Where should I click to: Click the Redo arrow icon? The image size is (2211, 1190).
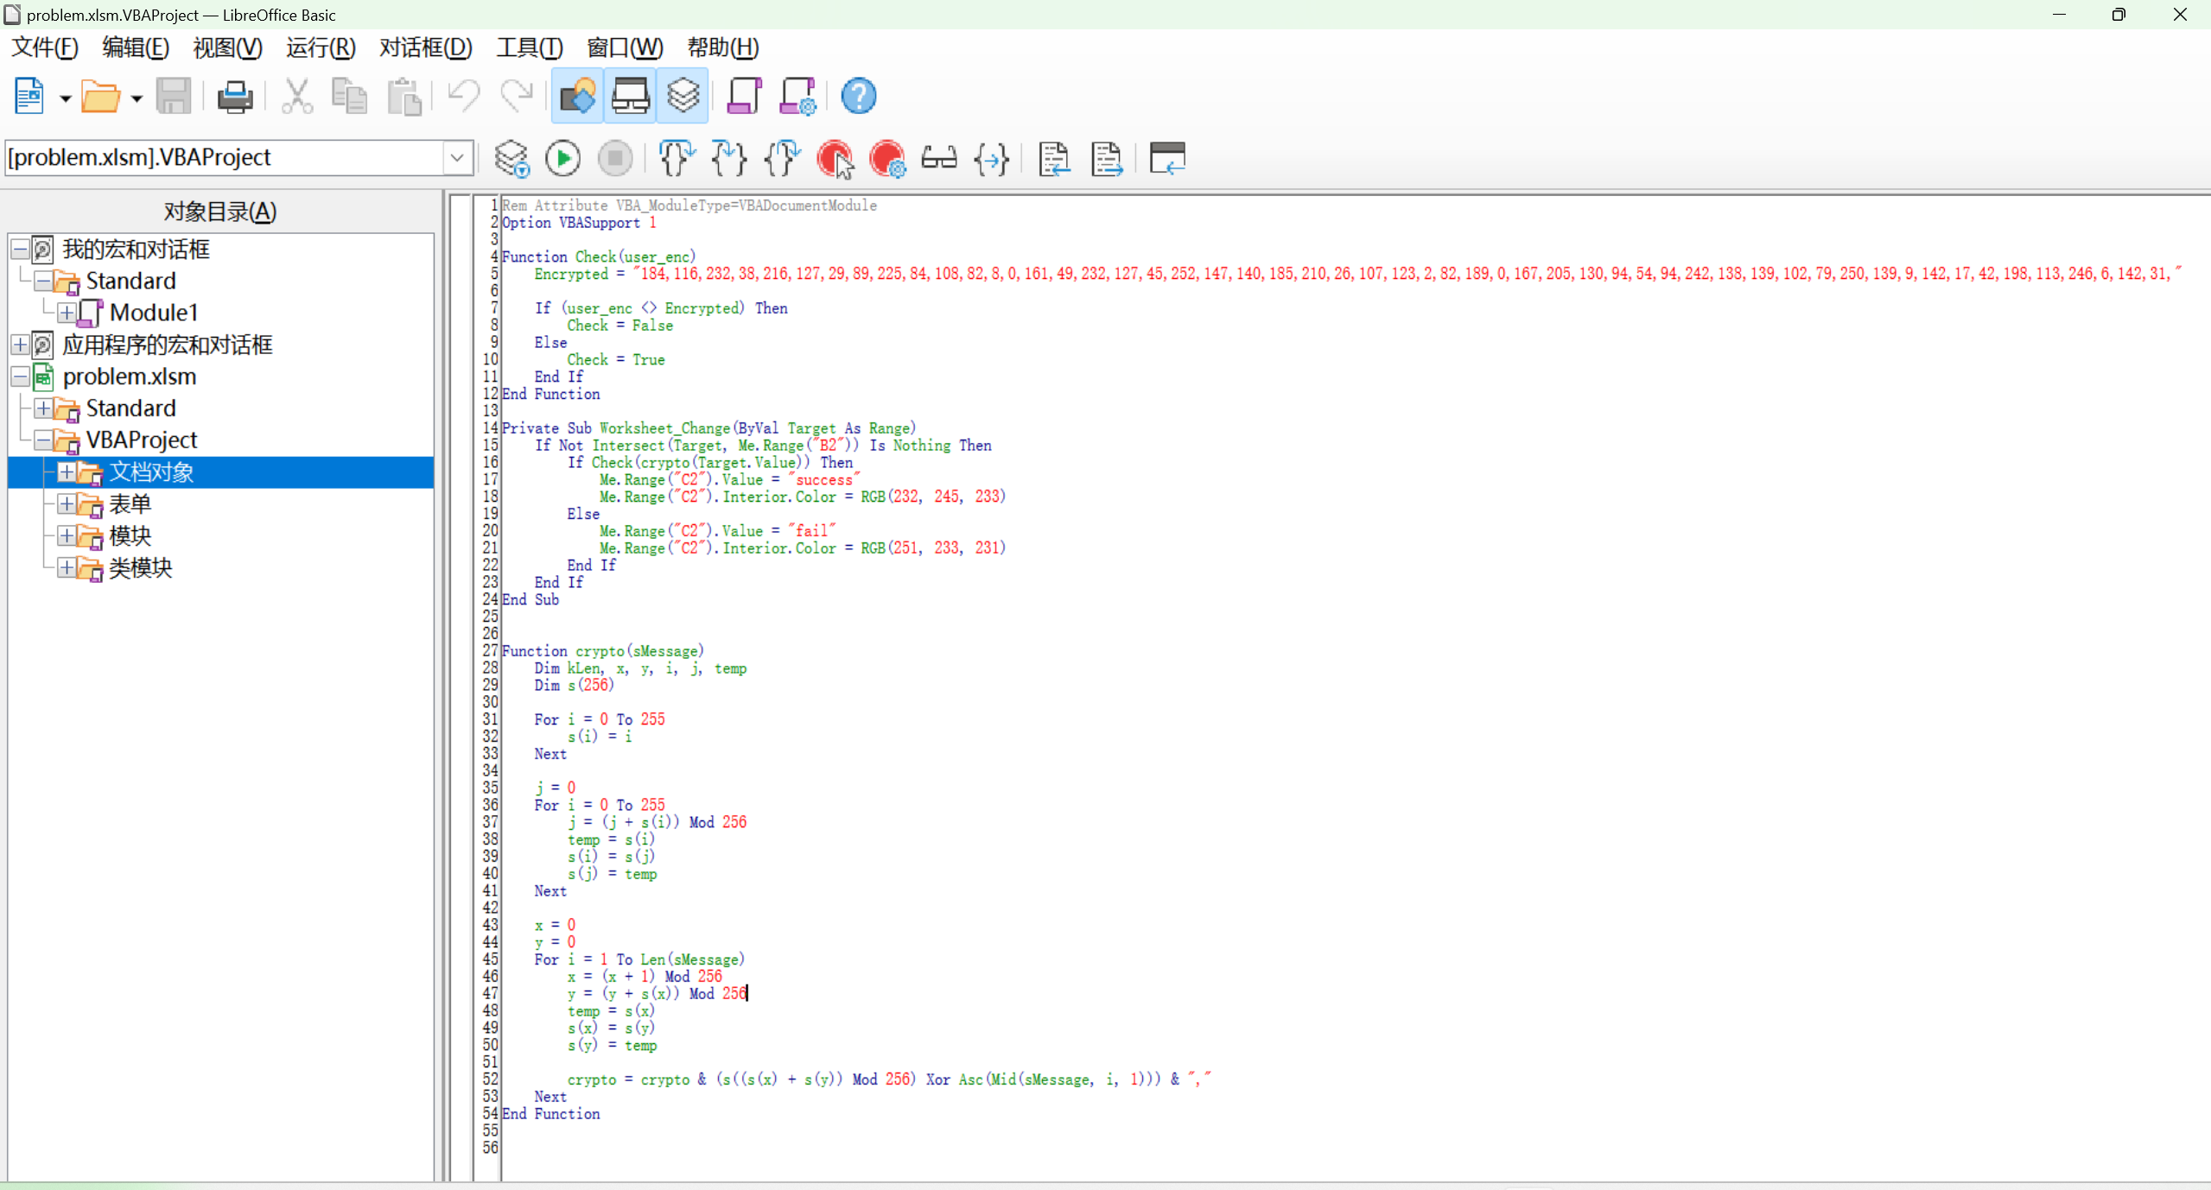517,96
